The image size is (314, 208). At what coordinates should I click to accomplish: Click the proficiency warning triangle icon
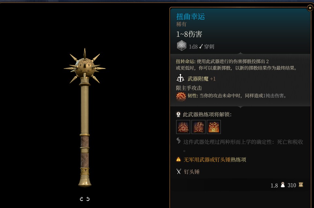(178, 159)
